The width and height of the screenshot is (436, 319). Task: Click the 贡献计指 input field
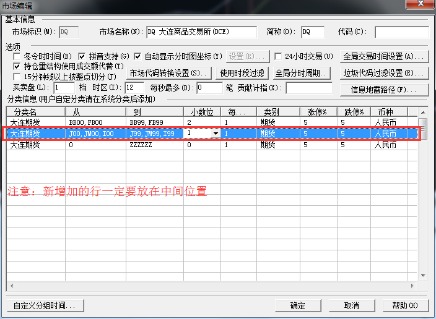(x=309, y=88)
